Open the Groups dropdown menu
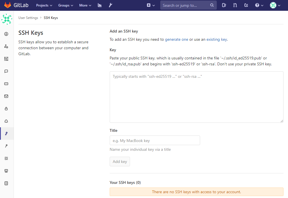This screenshot has width=288, height=198. [66, 5]
